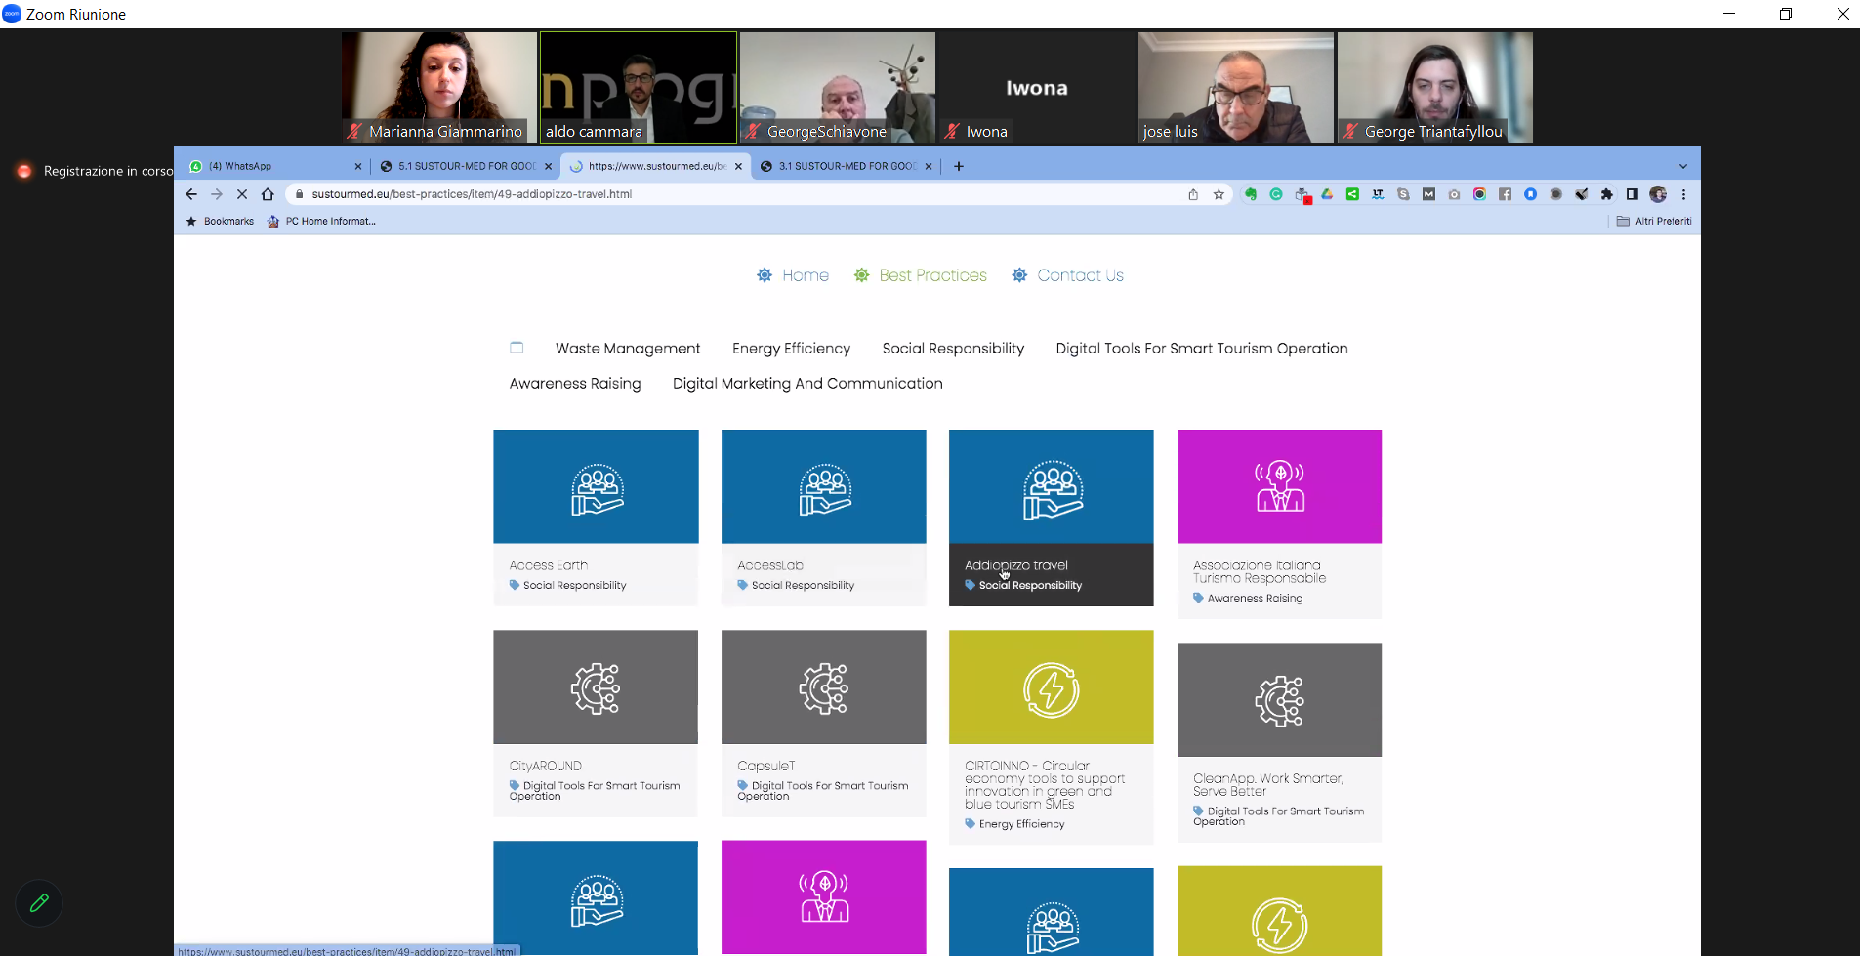This screenshot has width=1860, height=956.
Task: Open the Altri Preferiti bookmarks folder
Action: 1654,222
